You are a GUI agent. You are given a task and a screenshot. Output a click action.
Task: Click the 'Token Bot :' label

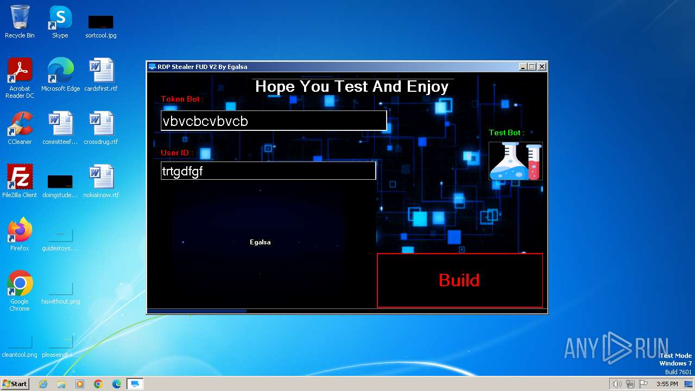click(x=182, y=99)
